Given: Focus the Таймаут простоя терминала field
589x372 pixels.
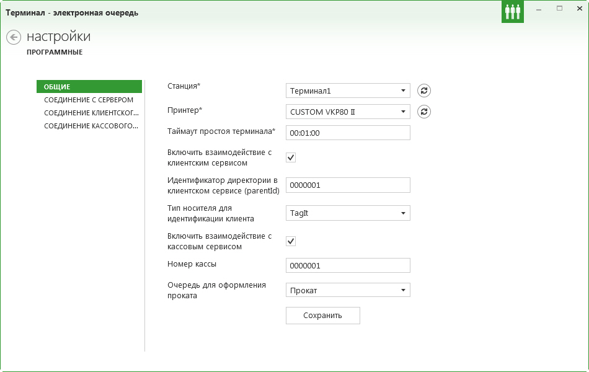Looking at the screenshot, I should (x=348, y=133).
